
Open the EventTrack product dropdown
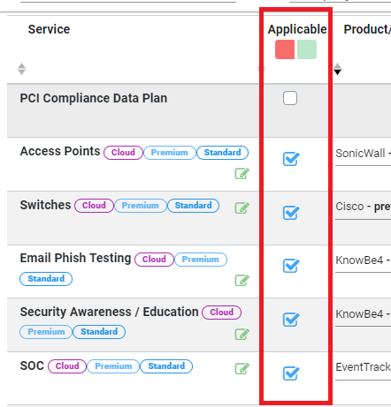[363, 368]
